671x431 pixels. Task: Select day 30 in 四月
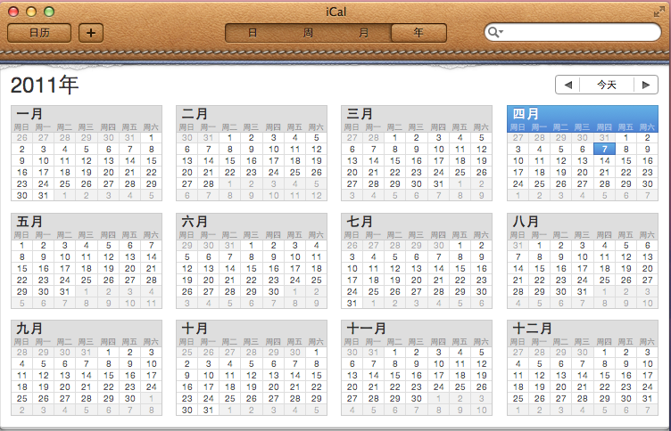(648, 183)
